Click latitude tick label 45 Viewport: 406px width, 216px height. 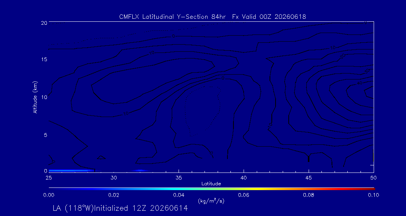pos(309,178)
